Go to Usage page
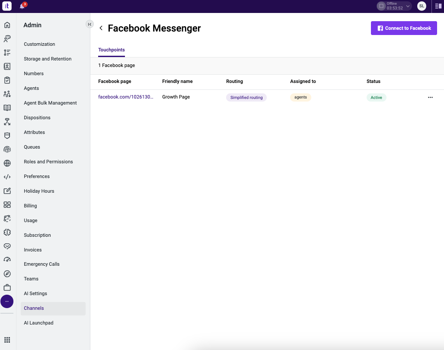 coord(31,221)
